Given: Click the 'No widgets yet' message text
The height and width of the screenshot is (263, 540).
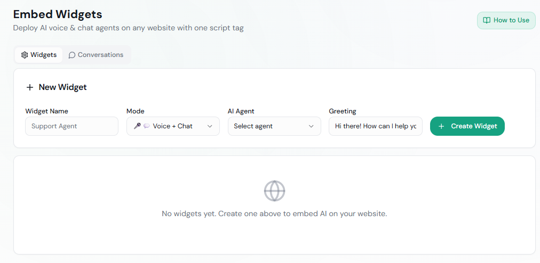Looking at the screenshot, I should pos(274,213).
